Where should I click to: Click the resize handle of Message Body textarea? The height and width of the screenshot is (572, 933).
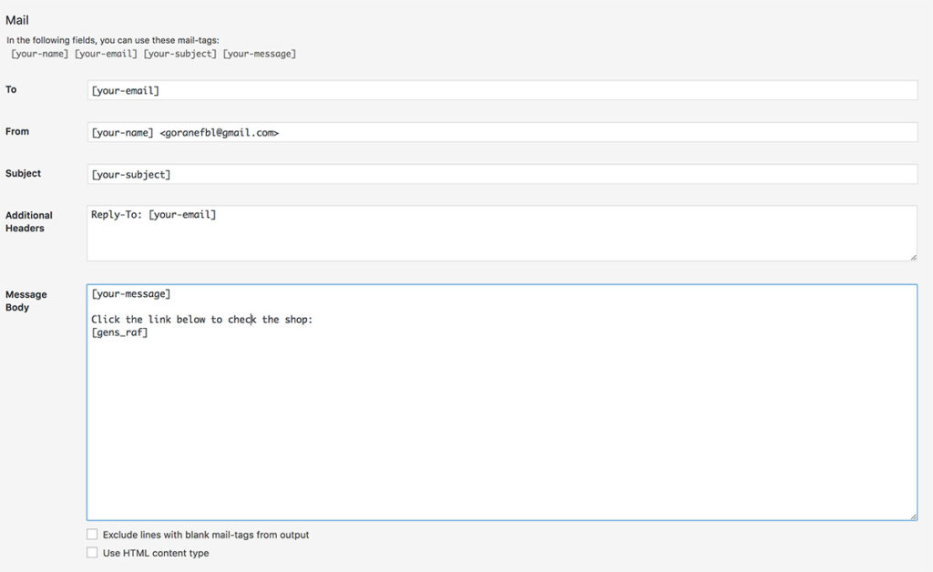click(913, 515)
